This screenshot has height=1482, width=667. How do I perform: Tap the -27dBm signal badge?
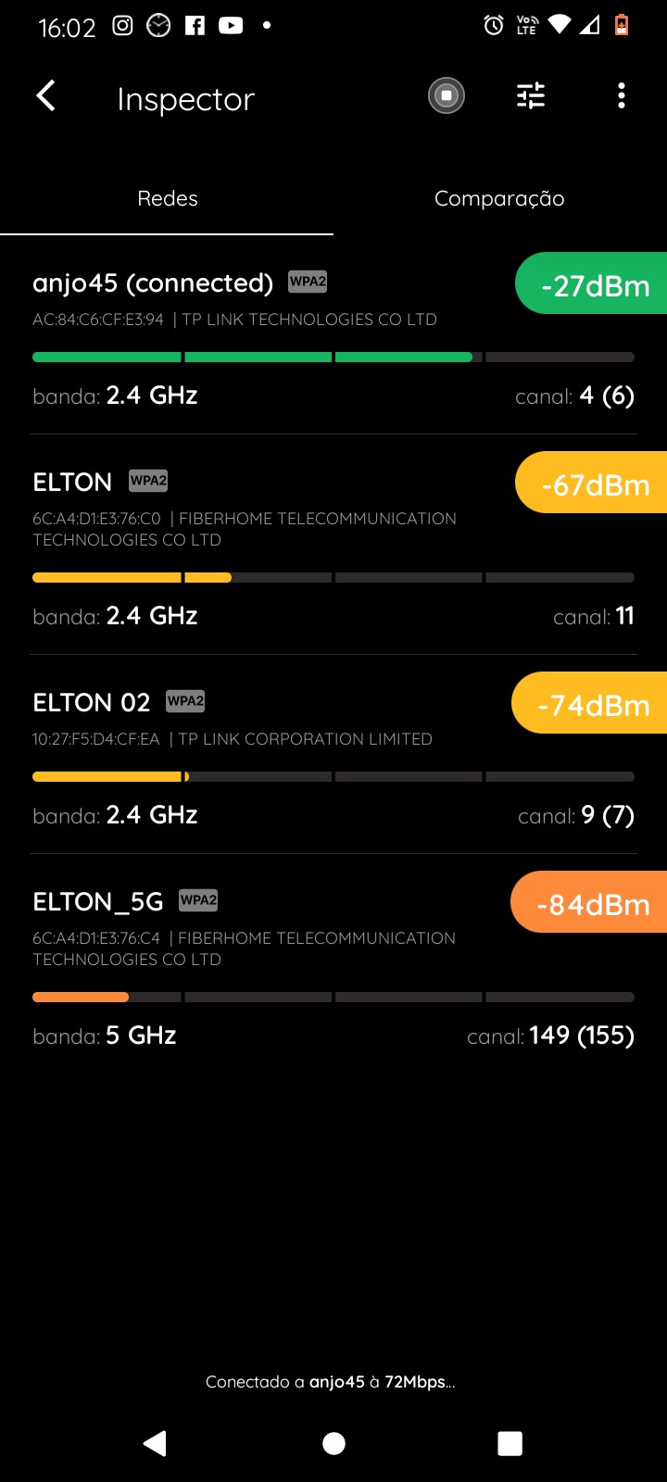click(593, 284)
